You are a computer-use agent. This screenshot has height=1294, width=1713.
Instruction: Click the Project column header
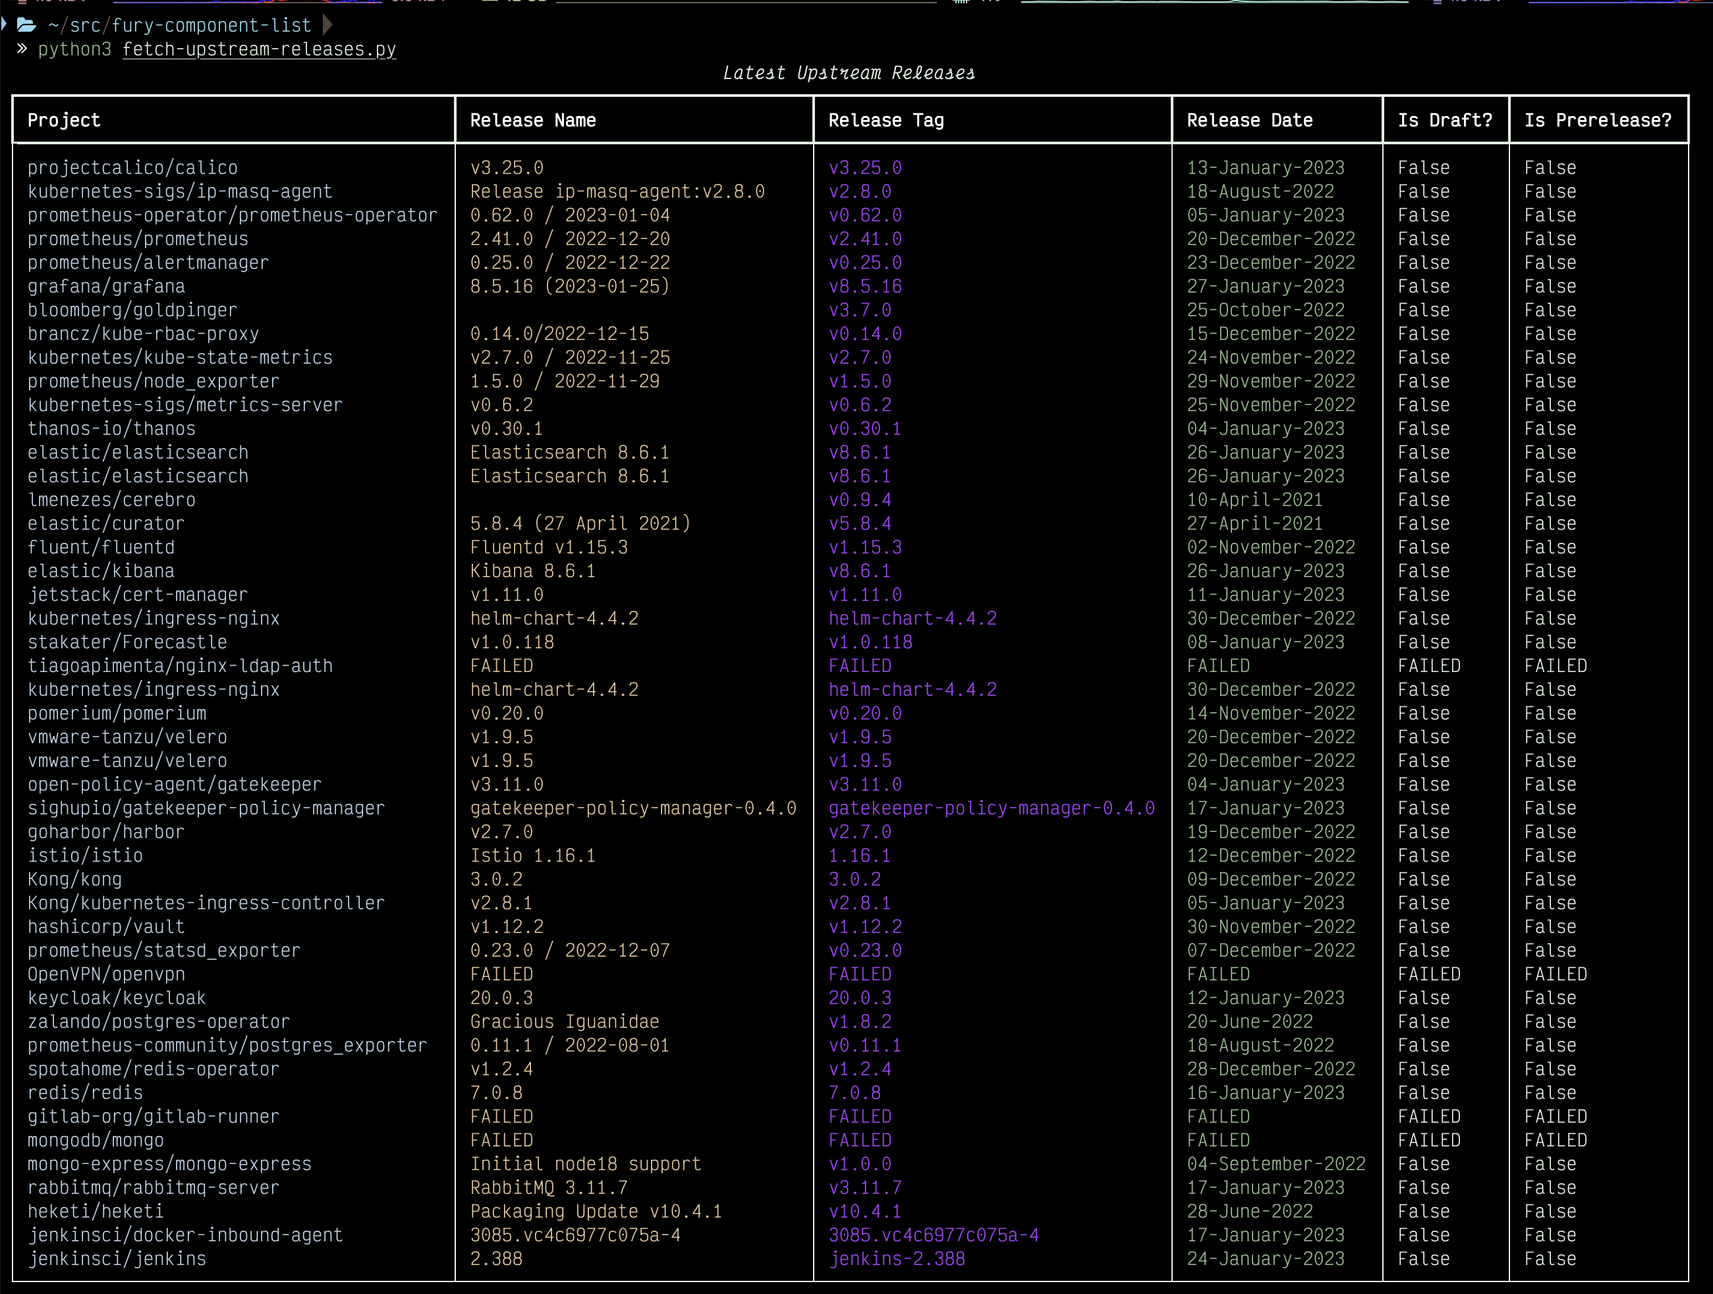[x=63, y=120]
